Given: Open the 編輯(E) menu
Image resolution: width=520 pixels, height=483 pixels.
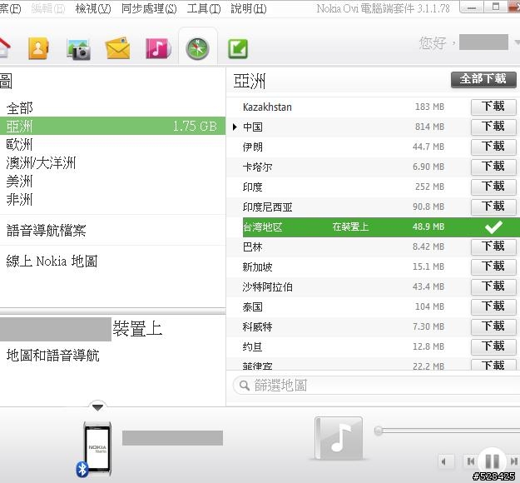Looking at the screenshot, I should coord(48,8).
